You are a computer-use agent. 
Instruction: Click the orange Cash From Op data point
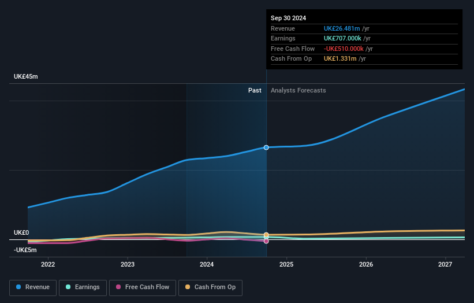[x=266, y=235]
